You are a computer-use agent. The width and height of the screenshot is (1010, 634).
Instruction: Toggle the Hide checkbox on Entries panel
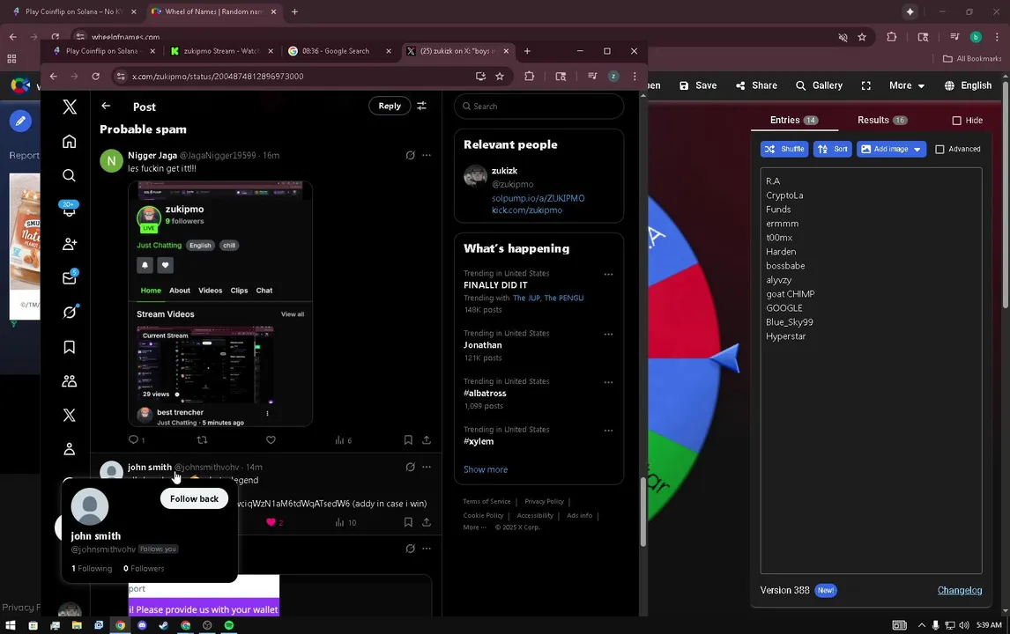point(956,121)
